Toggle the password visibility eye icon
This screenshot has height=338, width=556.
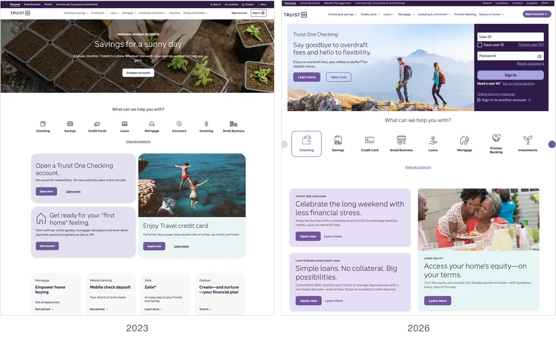pos(539,56)
